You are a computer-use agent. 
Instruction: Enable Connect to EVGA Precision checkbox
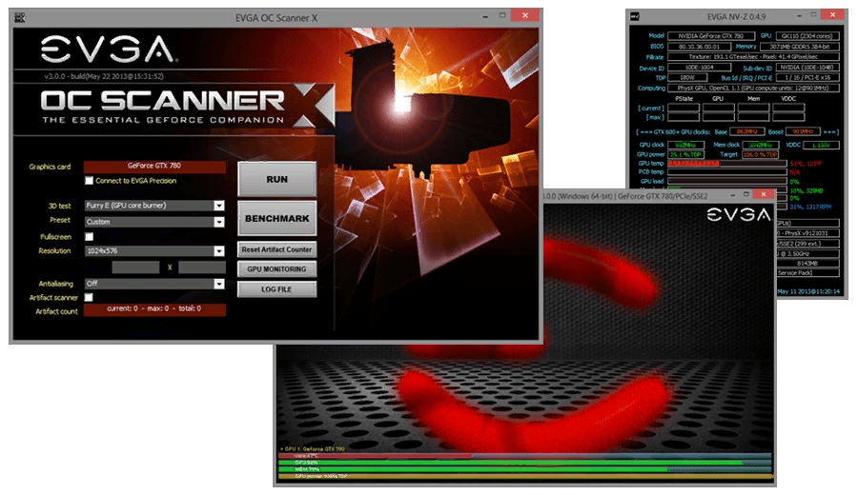[x=89, y=181]
